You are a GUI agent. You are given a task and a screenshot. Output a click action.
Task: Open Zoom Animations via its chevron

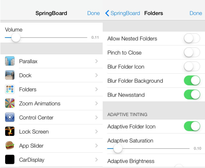97,103
